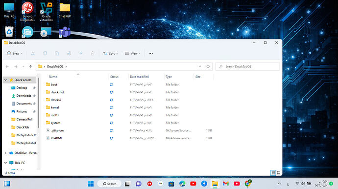Refresh the DesckTobOS folder view

[x=208, y=66]
